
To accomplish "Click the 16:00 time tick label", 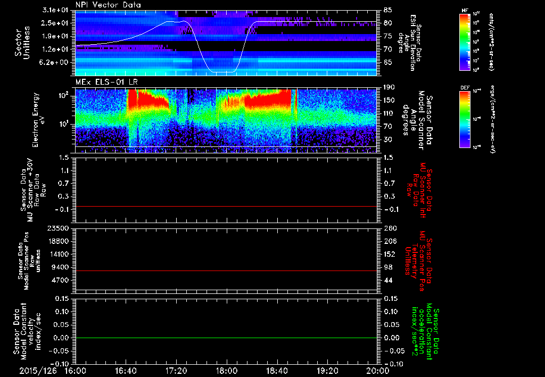I will tap(76, 371).
